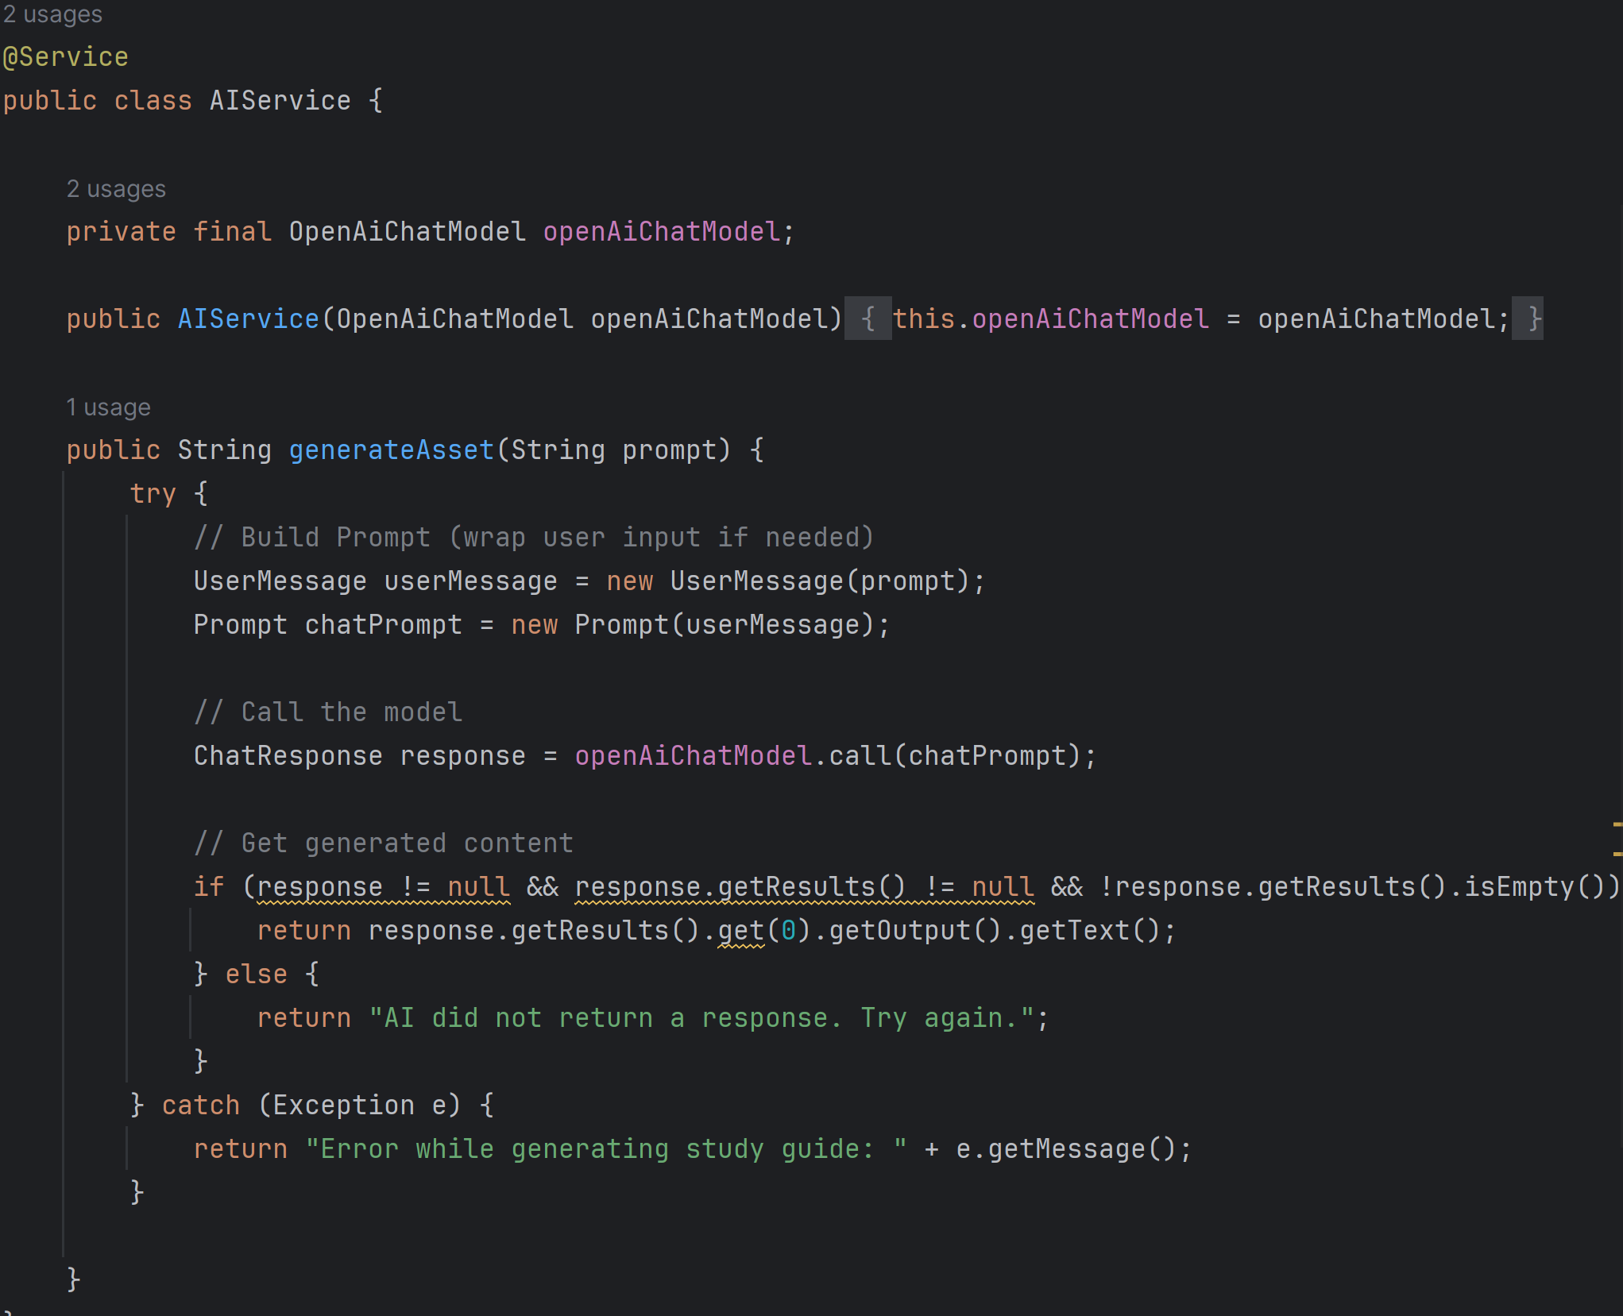Viewport: 1623px width, 1316px height.
Task: Click the getMessage call on e
Action: pyautogui.click(x=1066, y=1149)
